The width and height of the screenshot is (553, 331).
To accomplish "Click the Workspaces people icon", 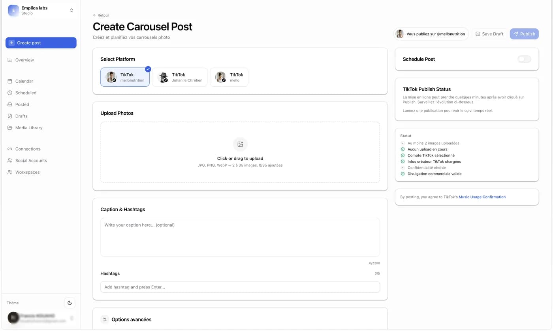I will click(x=10, y=172).
